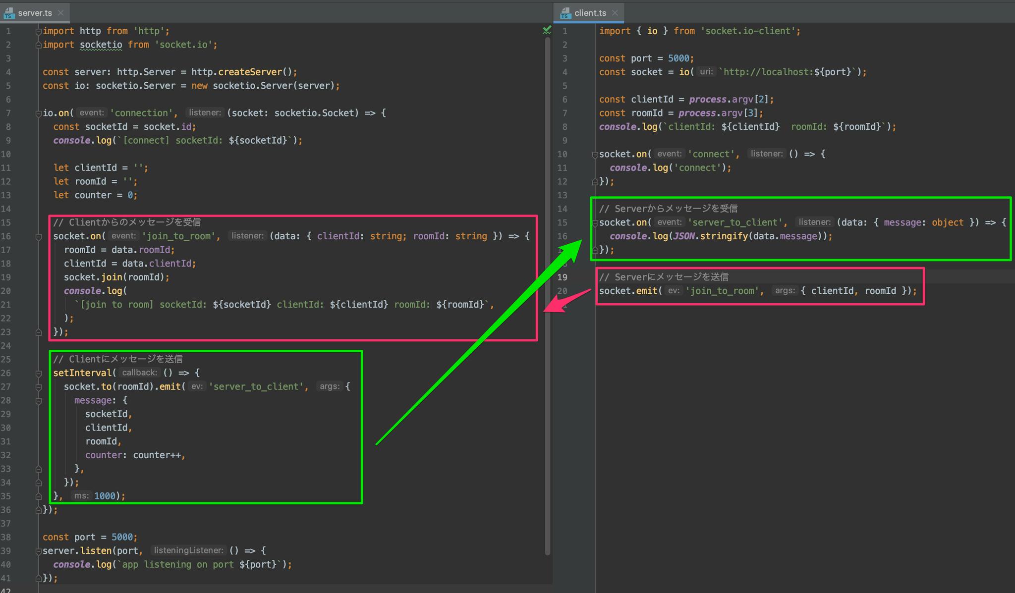Click line number 19 in client.ts gutter
This screenshot has width=1015, height=593.
pos(562,277)
